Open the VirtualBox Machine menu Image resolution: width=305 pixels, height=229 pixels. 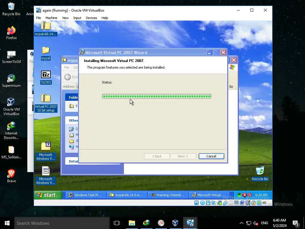(51, 18)
